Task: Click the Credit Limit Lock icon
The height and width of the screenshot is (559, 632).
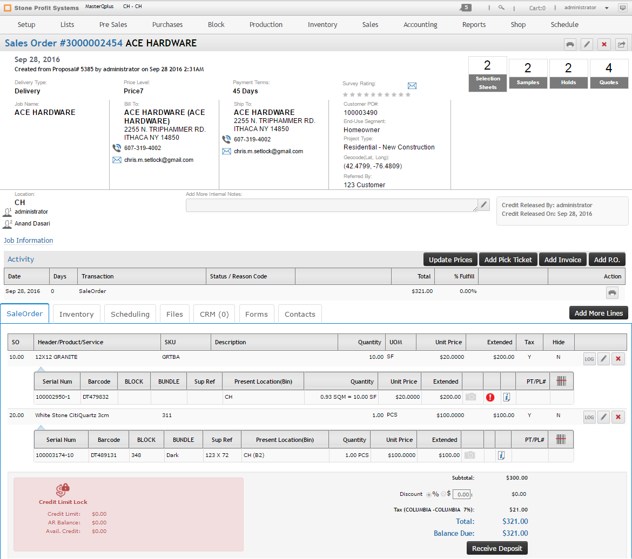Action: (63, 490)
